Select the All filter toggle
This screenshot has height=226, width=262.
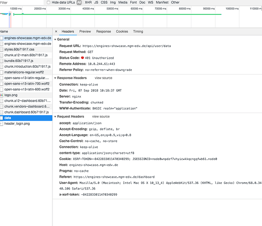coord(79,2)
